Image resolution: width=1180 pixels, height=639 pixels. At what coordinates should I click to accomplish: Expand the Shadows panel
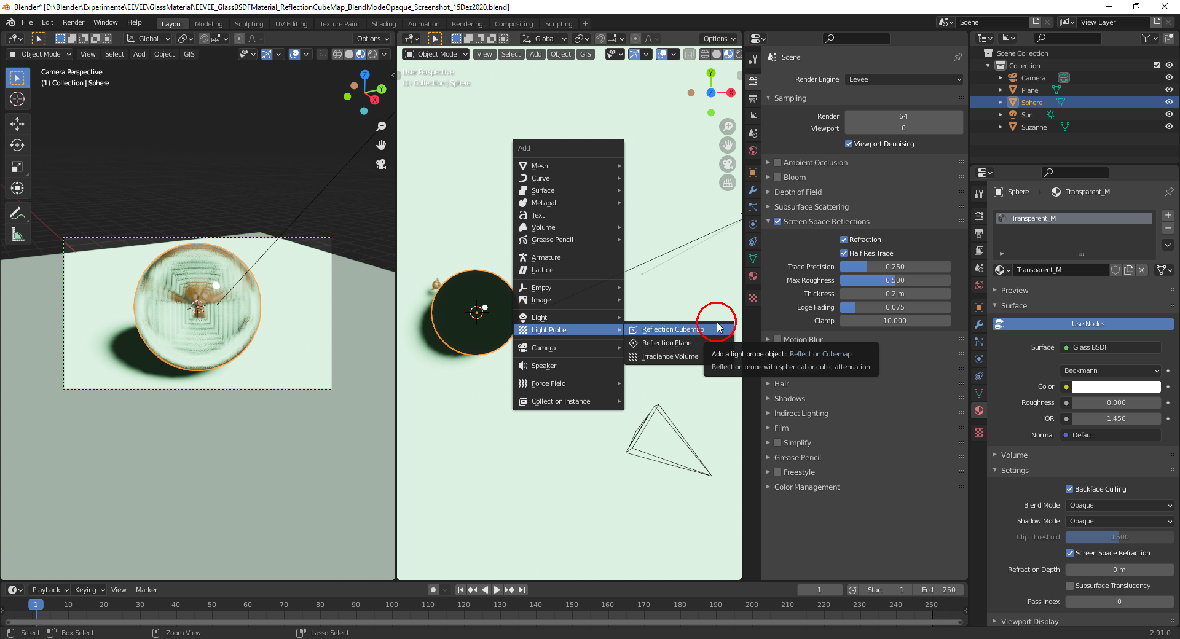[789, 398]
